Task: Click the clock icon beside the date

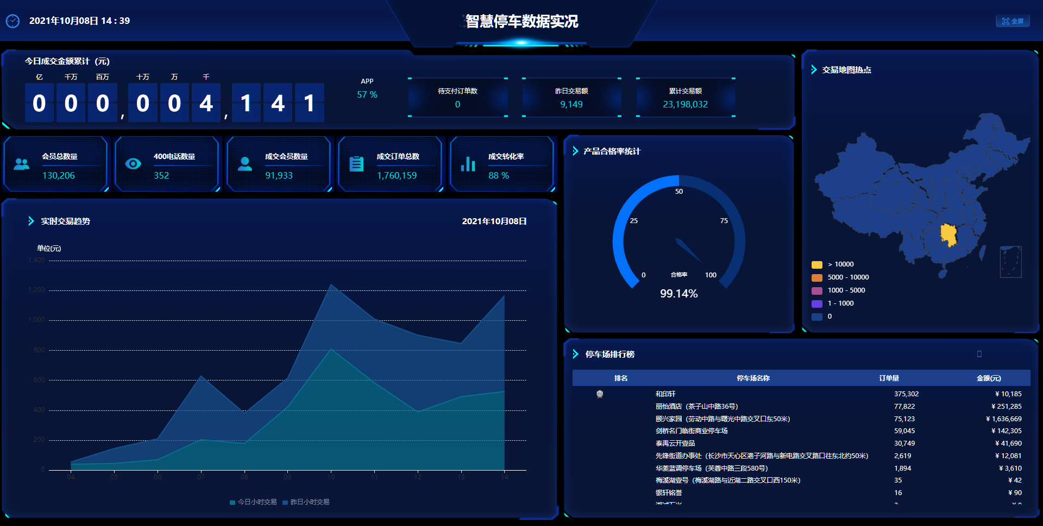Action: click(12, 21)
